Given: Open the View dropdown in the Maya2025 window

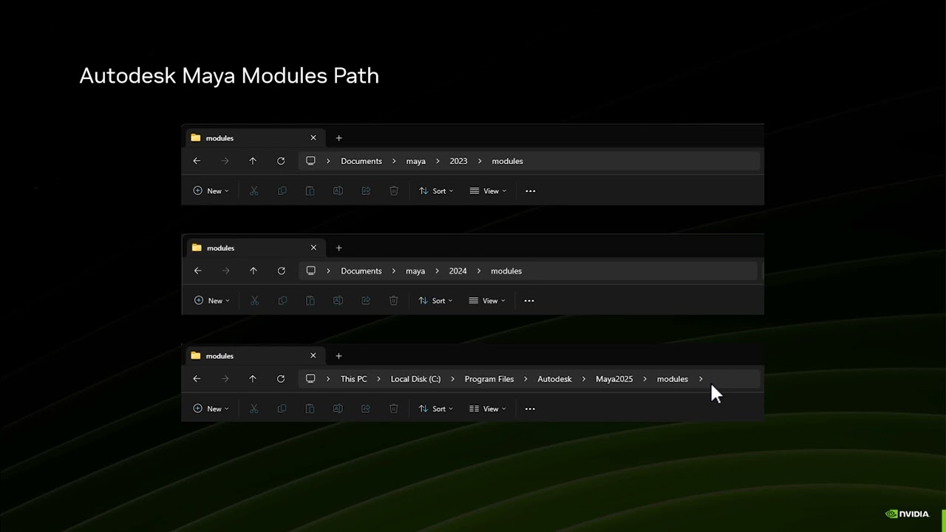Looking at the screenshot, I should point(488,409).
